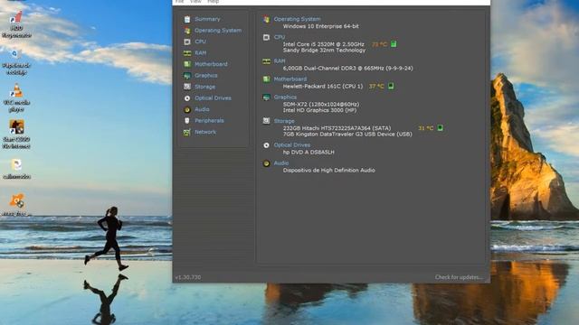This screenshot has height=325, width=579.
Task: Open Network in the sidebar
Action: pos(205,132)
